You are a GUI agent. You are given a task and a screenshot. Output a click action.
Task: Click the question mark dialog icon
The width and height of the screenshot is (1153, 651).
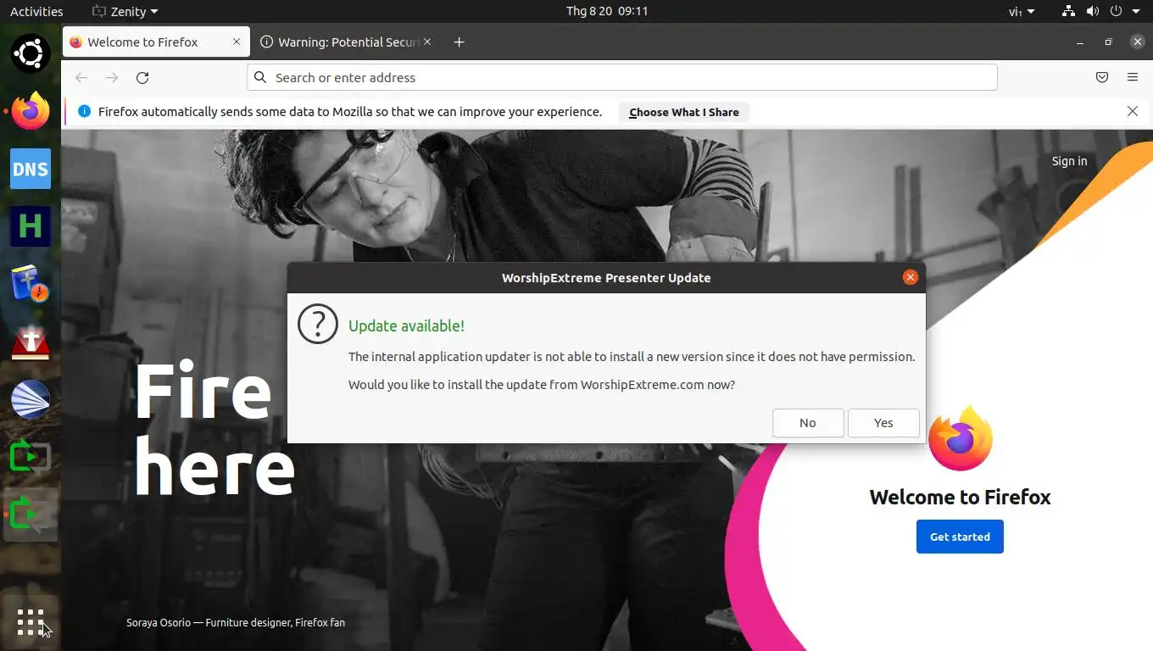pyautogui.click(x=318, y=325)
